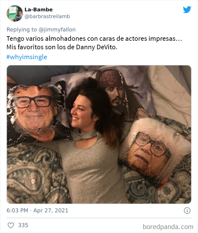The height and width of the screenshot is (233, 198).
Task: Click the Apr 27, 2021 date
Action: click(51, 210)
